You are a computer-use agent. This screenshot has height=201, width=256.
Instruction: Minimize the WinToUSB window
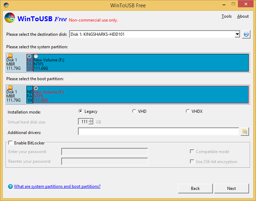click(x=224, y=5)
